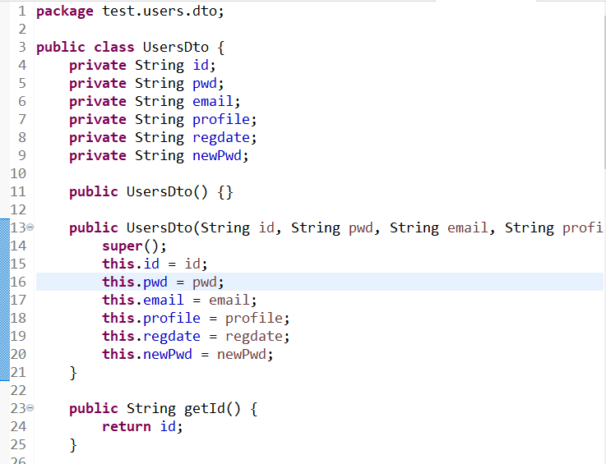Click the 'super();' statement
Screen dimensions: 606x464
134,246
